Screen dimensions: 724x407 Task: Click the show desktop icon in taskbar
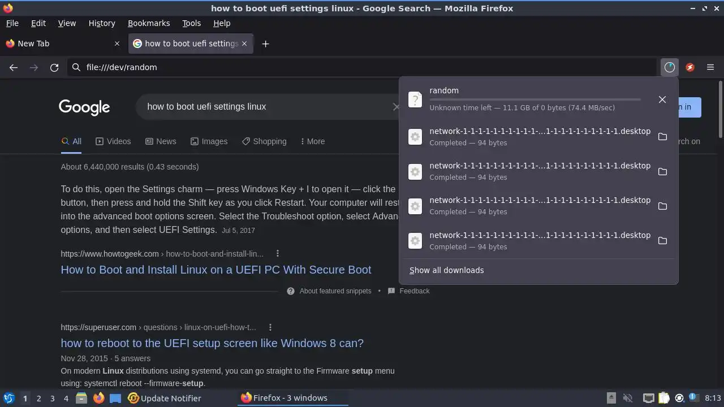point(115,398)
